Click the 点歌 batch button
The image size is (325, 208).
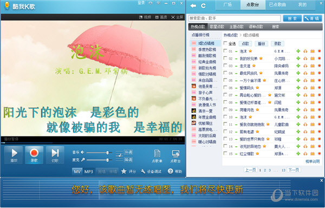[x=245, y=43]
